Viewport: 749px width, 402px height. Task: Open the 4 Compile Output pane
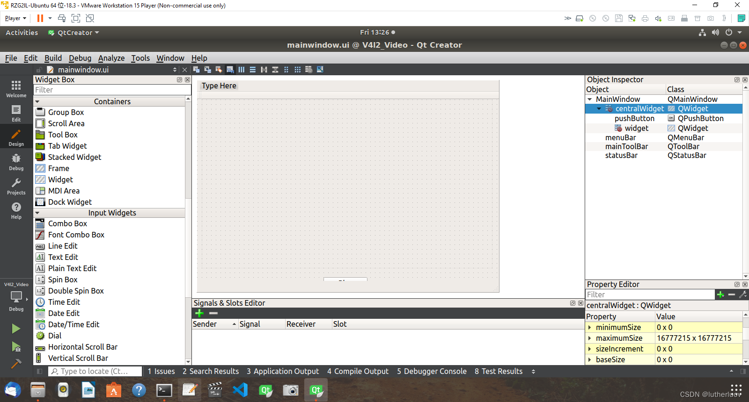(x=358, y=371)
